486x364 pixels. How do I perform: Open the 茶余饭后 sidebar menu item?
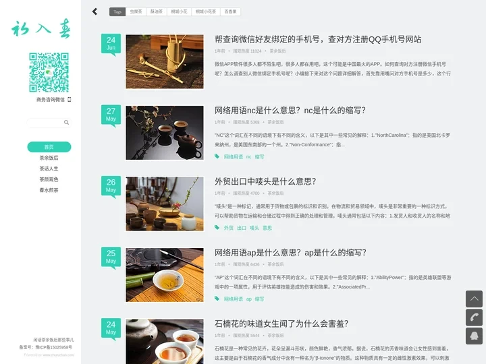pyautogui.click(x=49, y=158)
